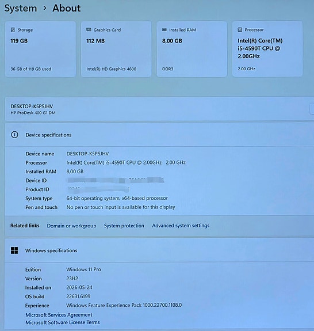Collapse the Device specifications section header
314x331 pixels.
point(159,135)
